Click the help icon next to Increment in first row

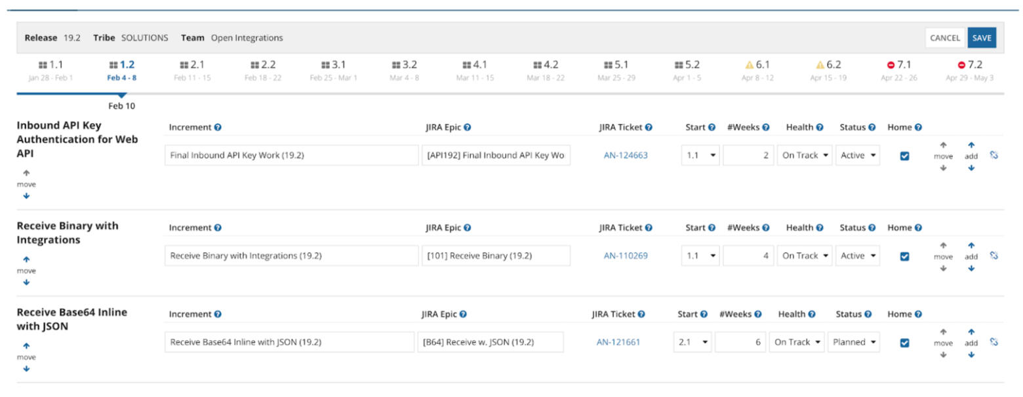(x=218, y=128)
